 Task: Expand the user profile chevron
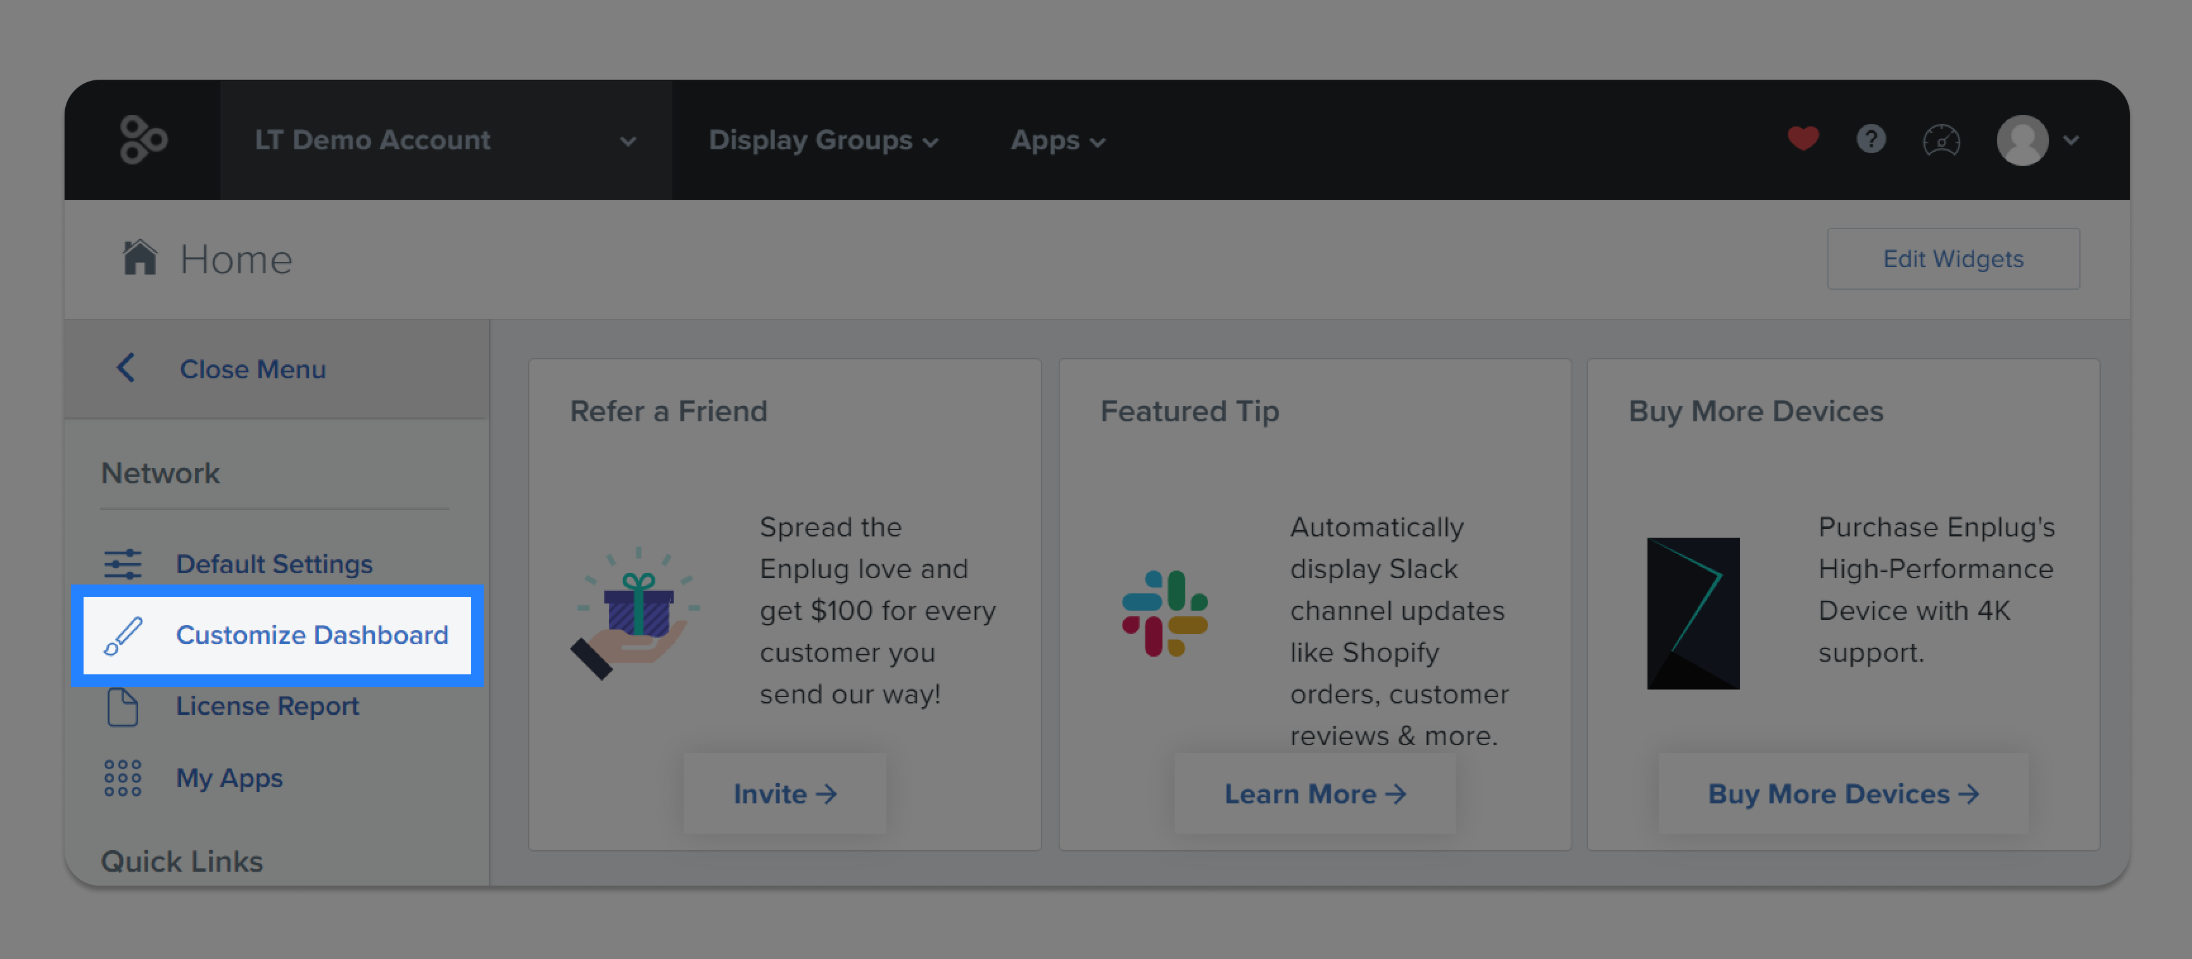point(2071,140)
